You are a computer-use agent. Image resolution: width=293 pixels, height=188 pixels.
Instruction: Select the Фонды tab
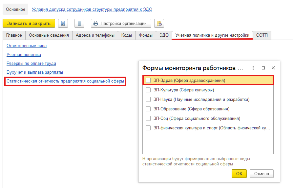coord(146,35)
